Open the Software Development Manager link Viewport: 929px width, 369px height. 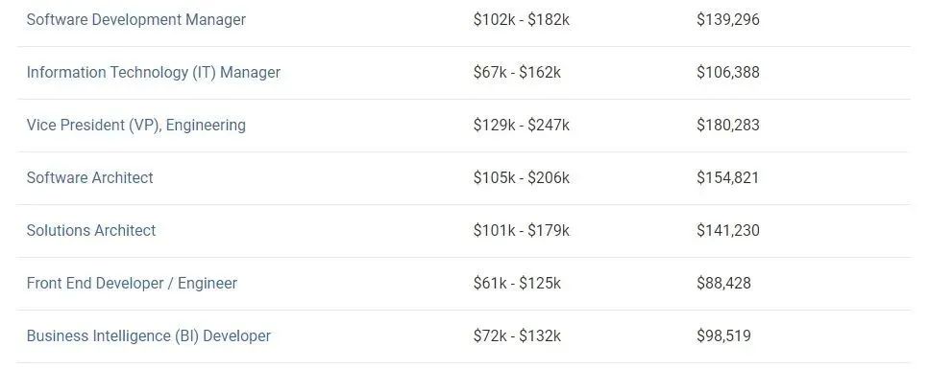point(135,19)
